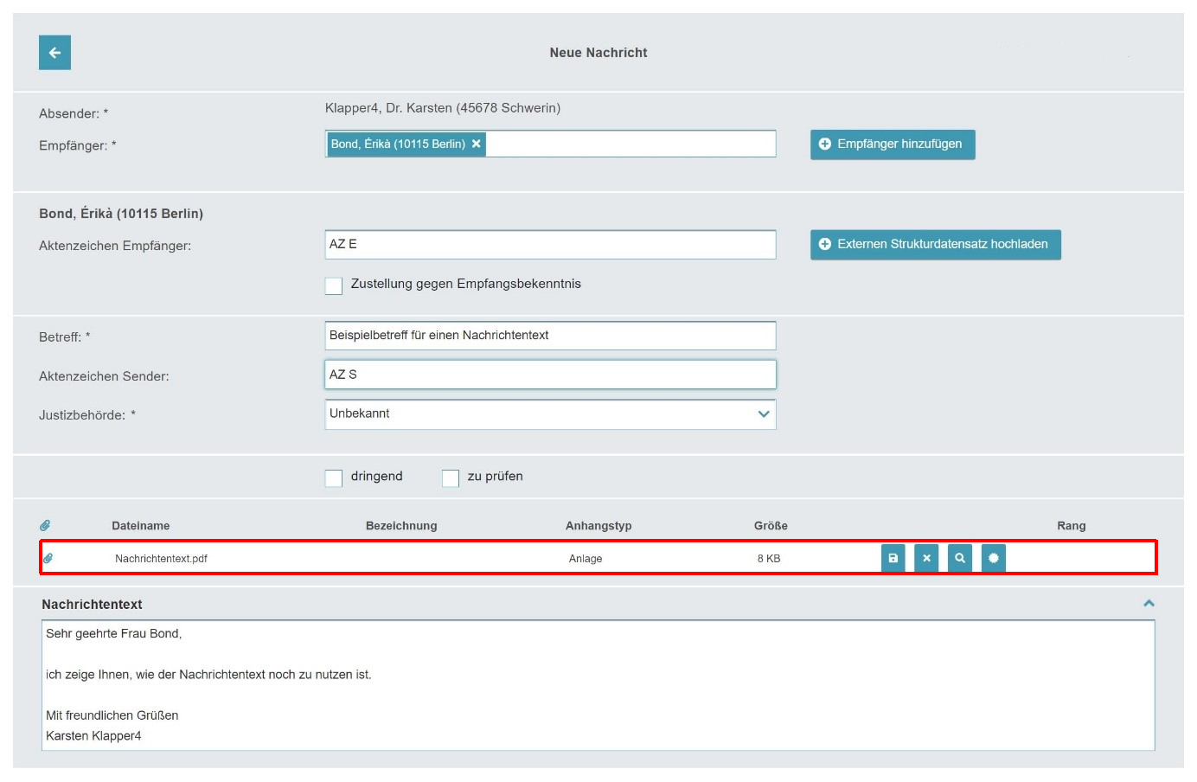Preview attachment with magnifier icon
1197x782 pixels.
point(960,558)
